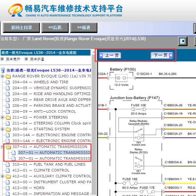
Task: Click document icon of 310-01 FUEL TANK
Action: pyautogui.click(x=8, y=164)
